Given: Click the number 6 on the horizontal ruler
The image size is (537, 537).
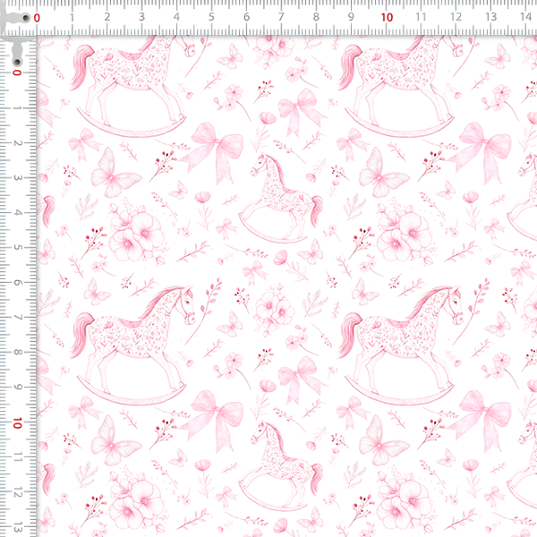Looking at the screenshot, I should click(247, 17).
